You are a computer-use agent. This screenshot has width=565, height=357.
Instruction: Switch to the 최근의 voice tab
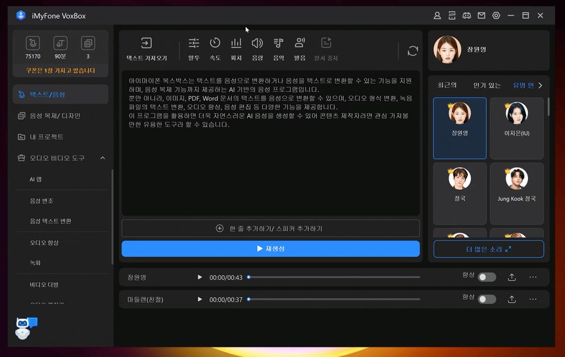pos(447,85)
